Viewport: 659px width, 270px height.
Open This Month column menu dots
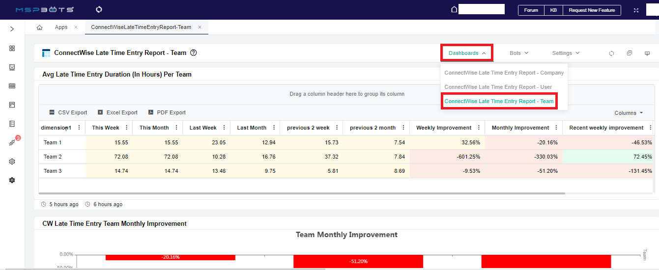click(176, 128)
